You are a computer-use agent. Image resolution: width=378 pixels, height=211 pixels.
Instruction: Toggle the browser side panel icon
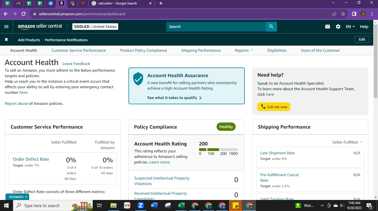point(354,14)
